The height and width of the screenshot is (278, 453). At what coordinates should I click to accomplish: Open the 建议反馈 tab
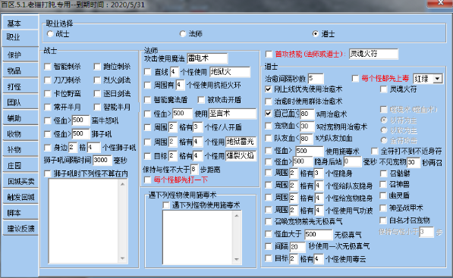20,229
